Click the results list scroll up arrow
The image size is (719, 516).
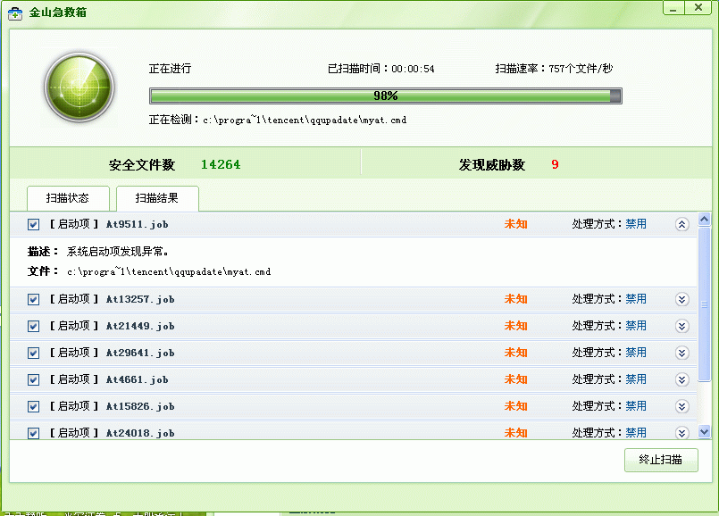tap(704, 219)
